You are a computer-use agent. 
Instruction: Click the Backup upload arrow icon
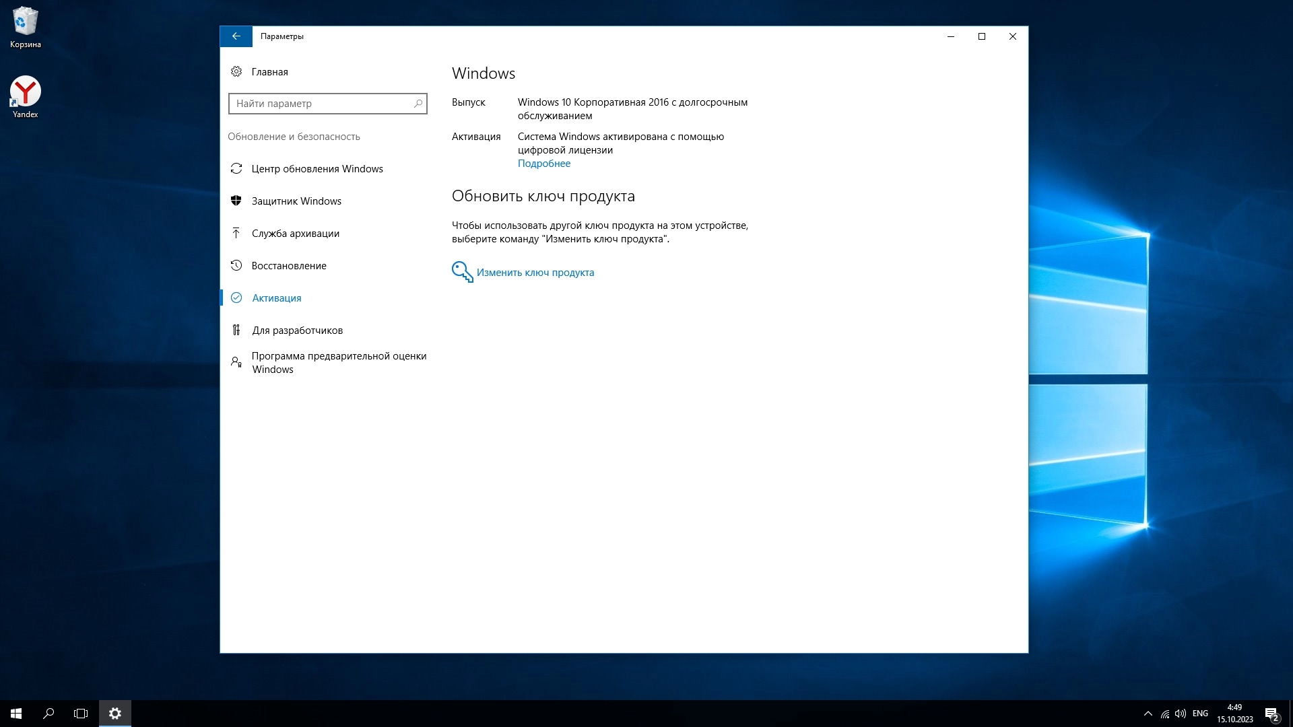236,233
